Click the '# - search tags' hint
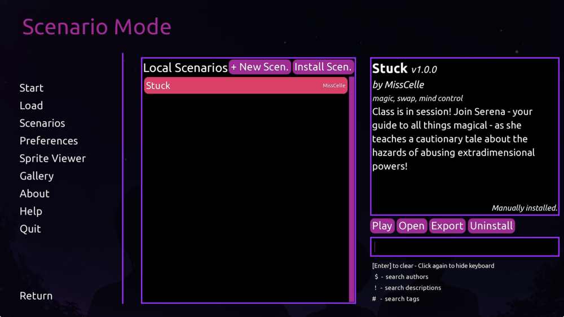 396,298
